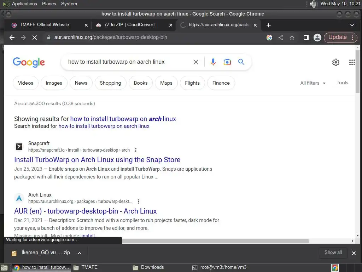The image size is (362, 272).
Task: Open a new Chrome tab
Action: tap(269, 25)
